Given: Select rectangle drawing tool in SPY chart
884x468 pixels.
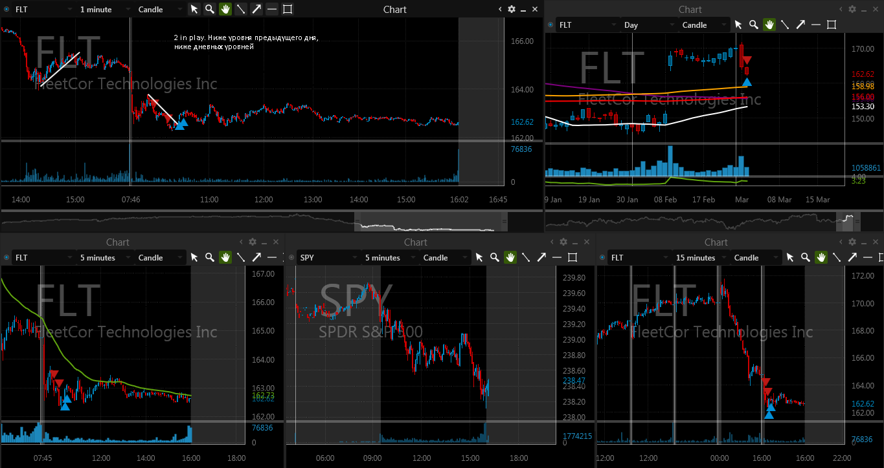Looking at the screenshot, I should 572,257.
